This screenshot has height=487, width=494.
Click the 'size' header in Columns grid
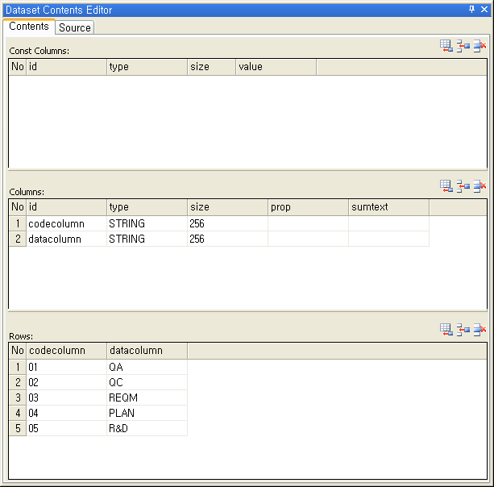point(227,207)
